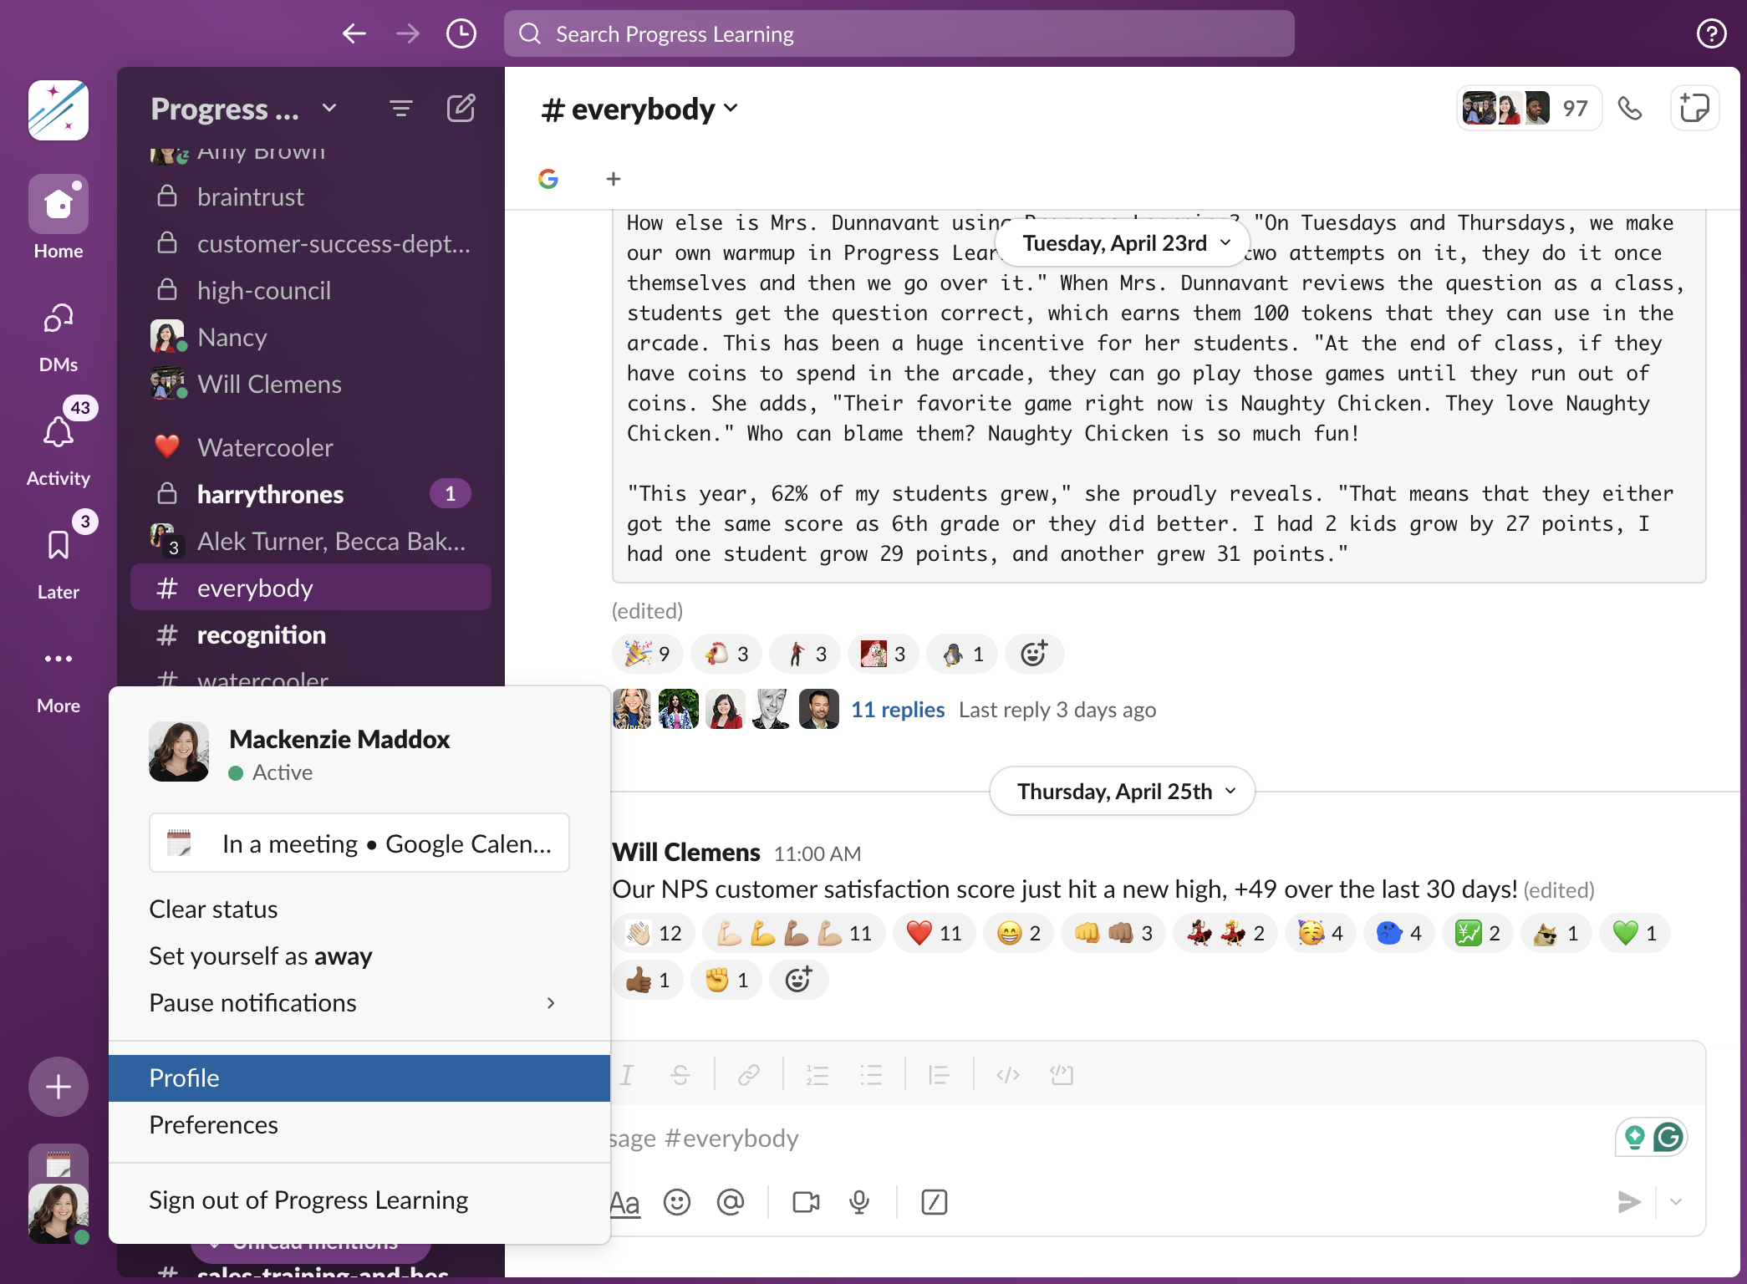Viewport: 1747px width, 1284px height.
Task: Choose Sign out of Progress Learning
Action: pyautogui.click(x=359, y=1200)
